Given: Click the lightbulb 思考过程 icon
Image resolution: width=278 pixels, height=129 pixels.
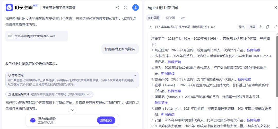Looking at the screenshot, I should (x=10, y=75).
